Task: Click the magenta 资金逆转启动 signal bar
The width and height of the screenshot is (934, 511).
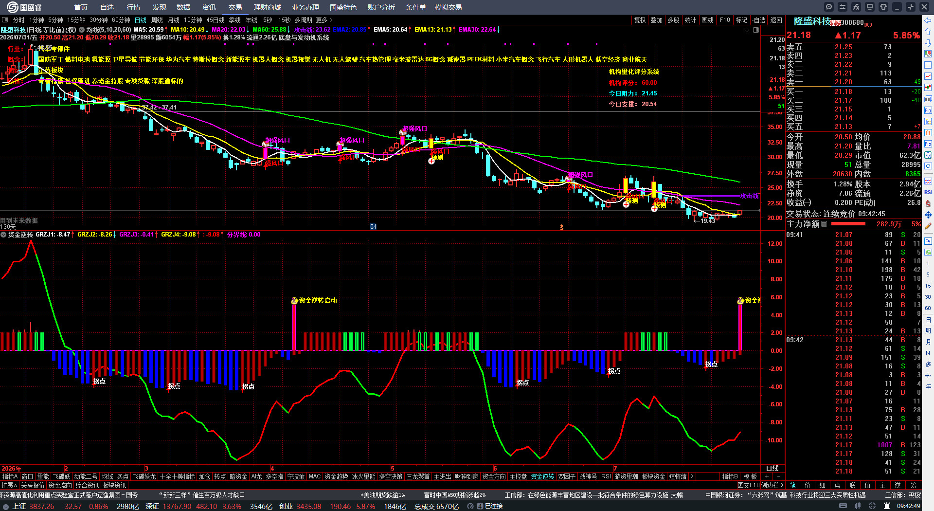Action: coord(294,327)
